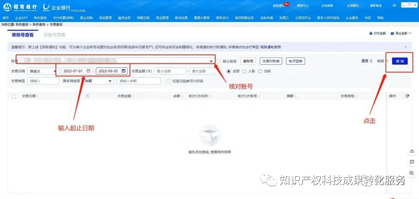Click the 导出全部 export icon
Image resolution: width=419 pixels, height=199 pixels.
click(x=392, y=33)
